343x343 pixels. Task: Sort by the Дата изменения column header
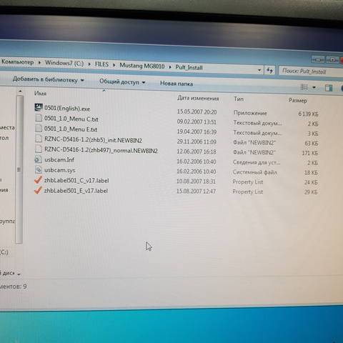pos(198,98)
